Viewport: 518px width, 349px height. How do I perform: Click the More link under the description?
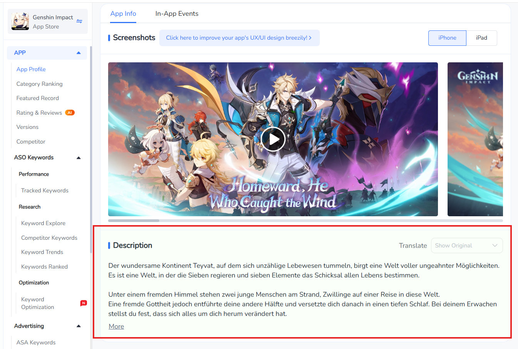pyautogui.click(x=116, y=326)
